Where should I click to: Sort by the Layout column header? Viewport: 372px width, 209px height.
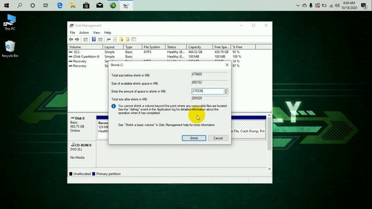pos(113,47)
